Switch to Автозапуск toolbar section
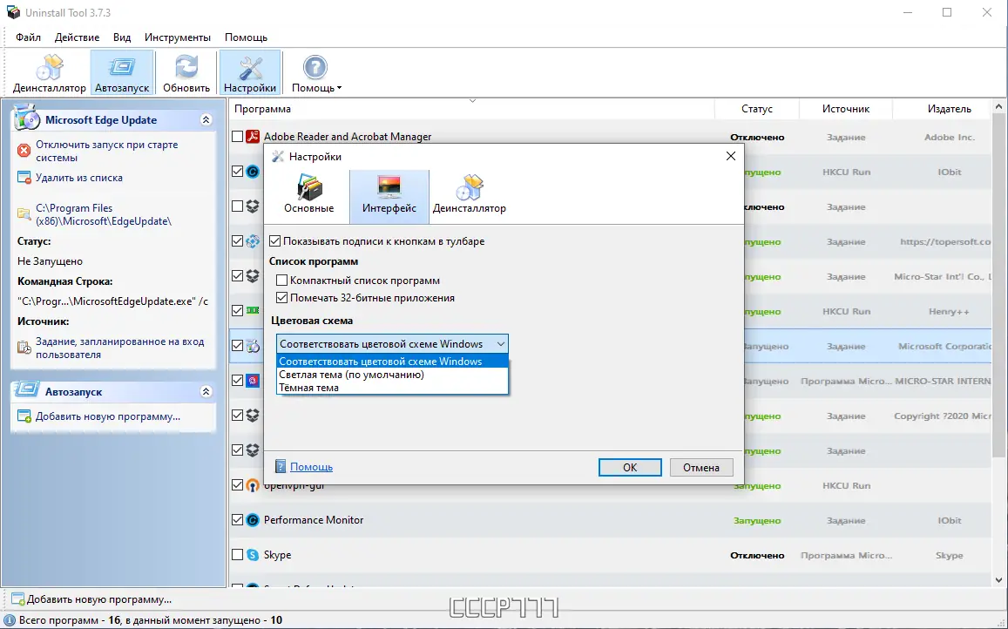 122,73
